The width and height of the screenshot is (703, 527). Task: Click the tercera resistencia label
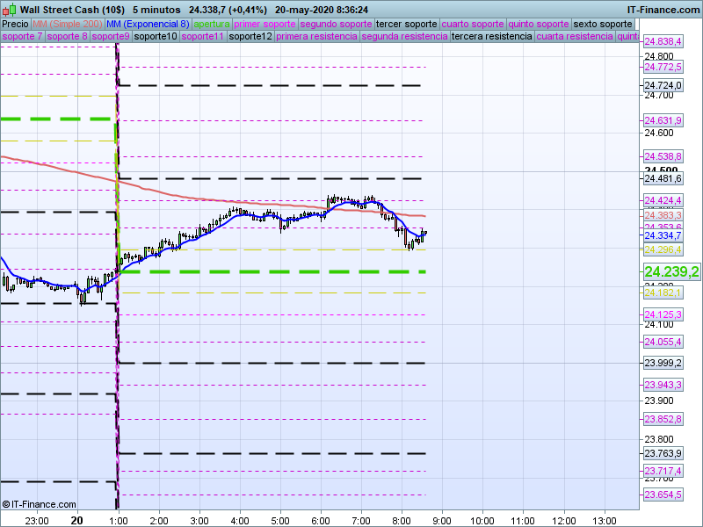[x=490, y=37]
